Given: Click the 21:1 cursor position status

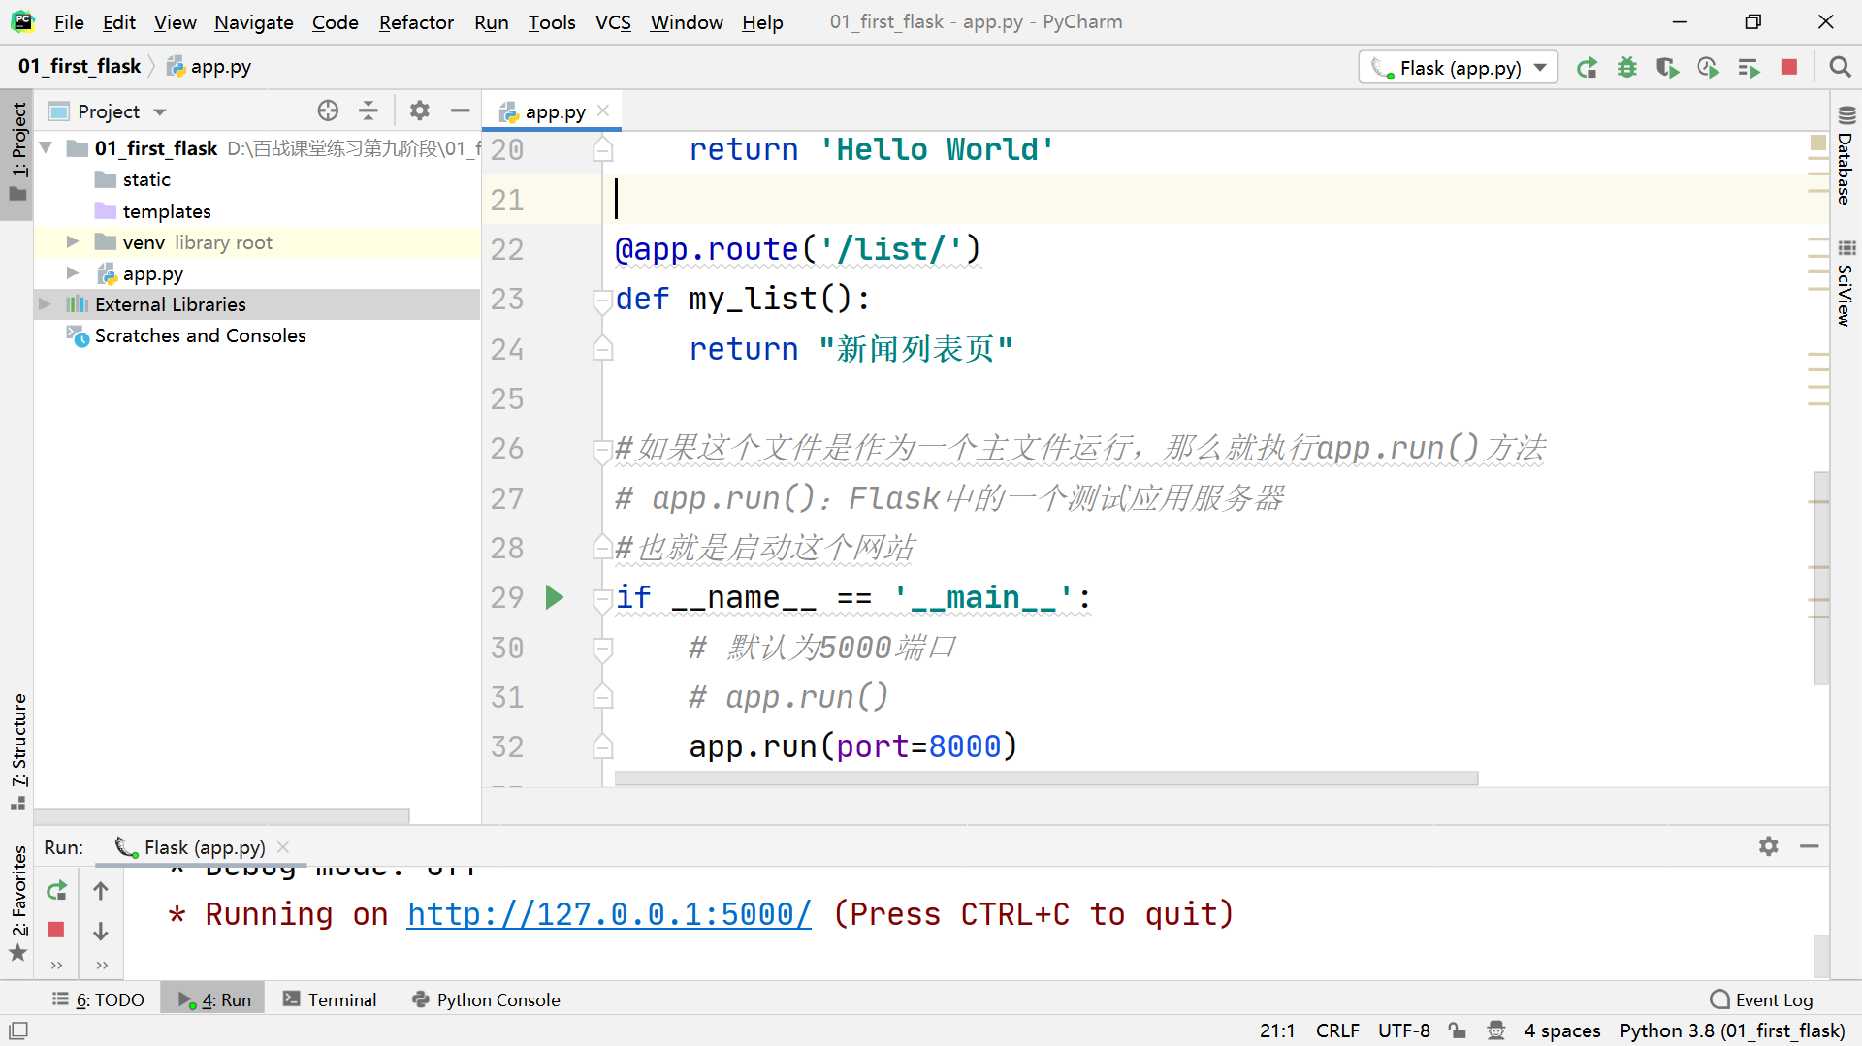Looking at the screenshot, I should (x=1277, y=1030).
